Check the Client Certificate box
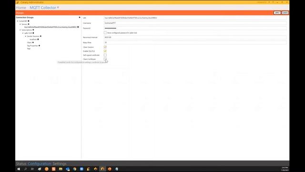 click(x=105, y=59)
